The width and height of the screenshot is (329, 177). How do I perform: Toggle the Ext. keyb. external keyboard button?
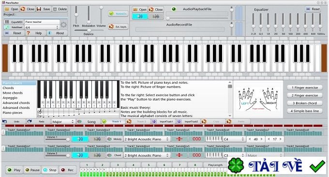tap(119, 27)
